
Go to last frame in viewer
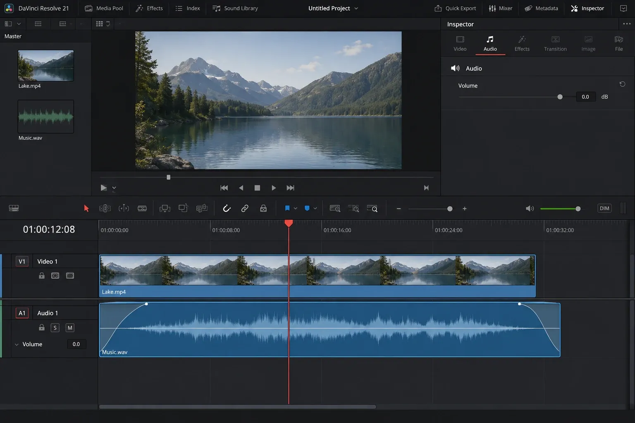pos(291,188)
